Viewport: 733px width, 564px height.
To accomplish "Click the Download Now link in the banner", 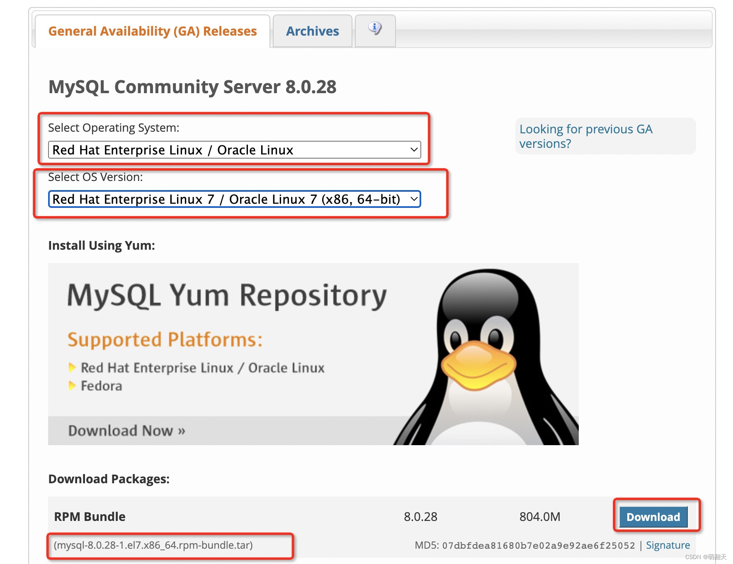I will 124,430.
